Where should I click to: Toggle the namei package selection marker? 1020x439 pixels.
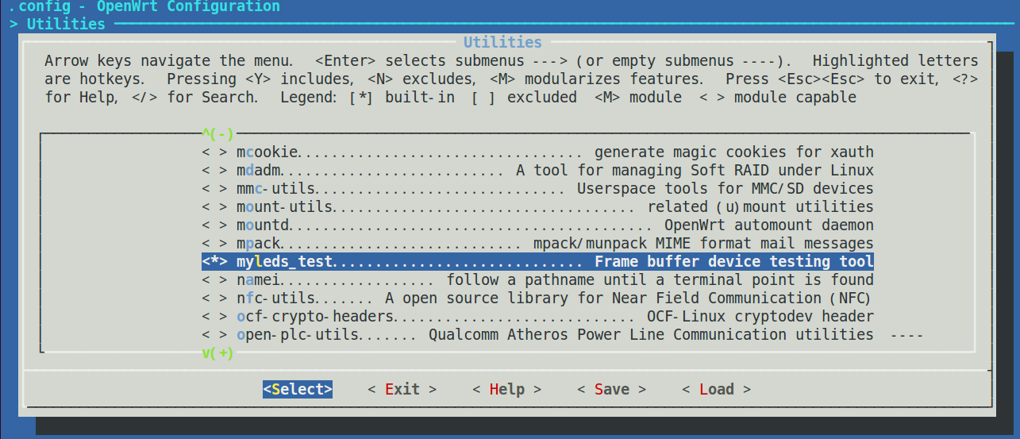[x=215, y=279]
